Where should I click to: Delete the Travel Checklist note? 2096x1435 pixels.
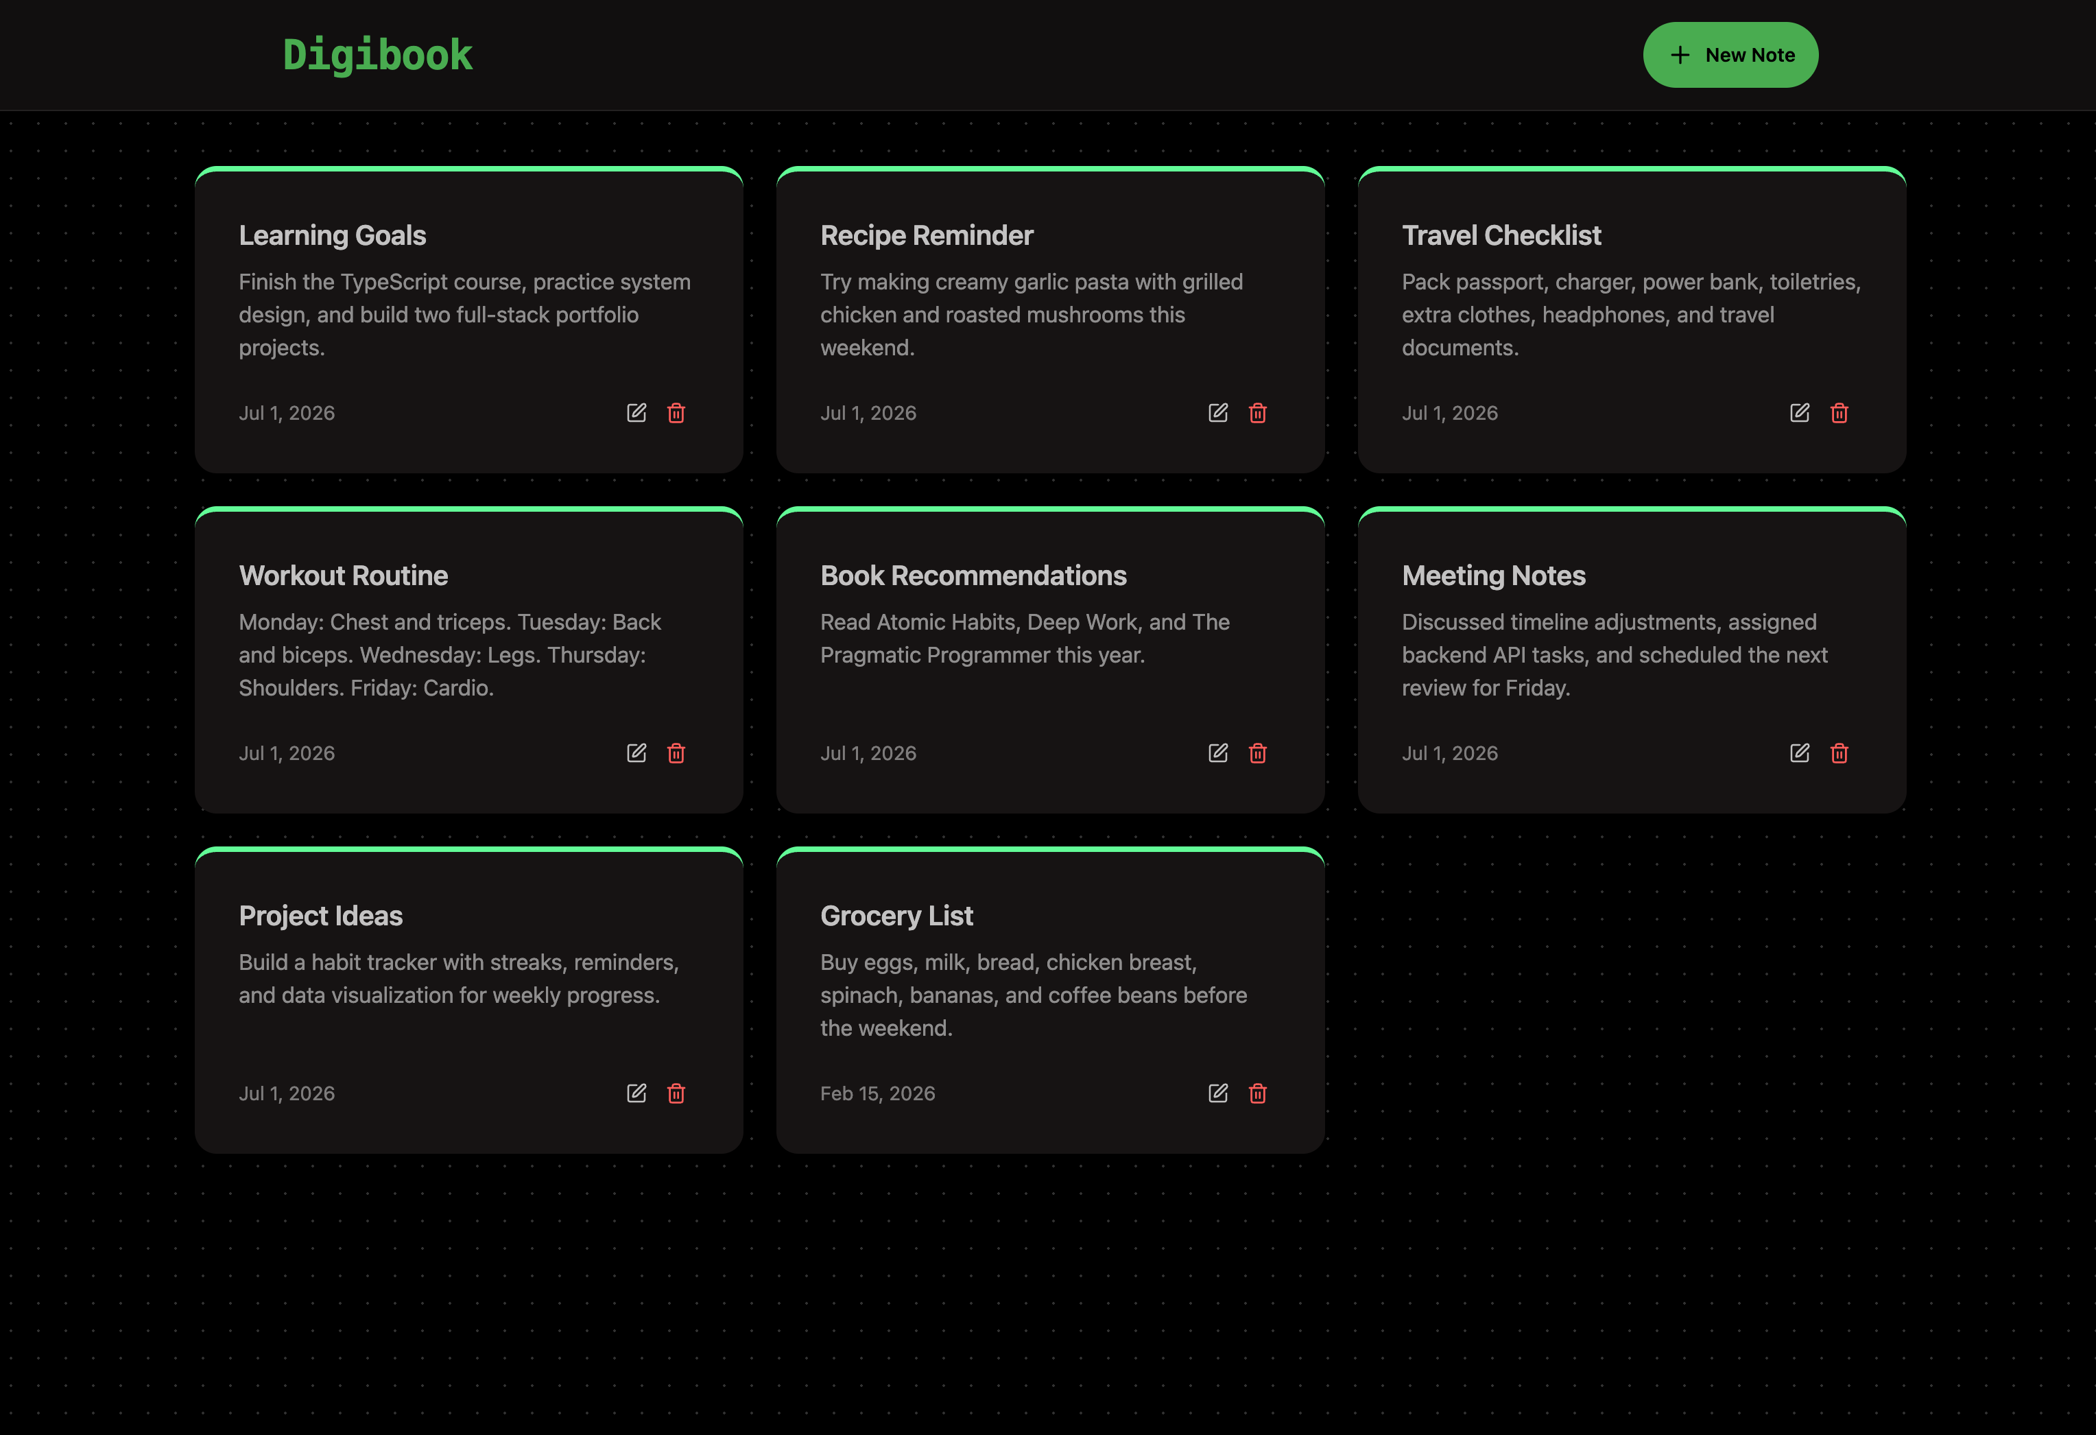pyautogui.click(x=1840, y=413)
